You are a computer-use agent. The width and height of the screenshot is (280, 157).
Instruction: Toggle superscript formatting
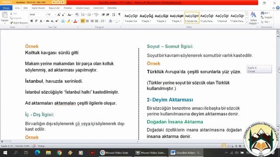[56, 21]
